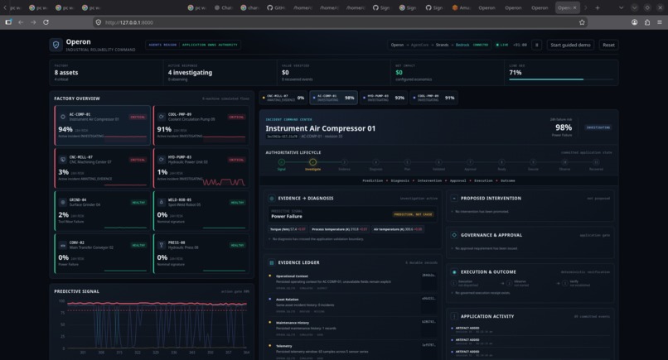Click the Governance & Approval panel icon
The width and height of the screenshot is (668, 360).
454,235
